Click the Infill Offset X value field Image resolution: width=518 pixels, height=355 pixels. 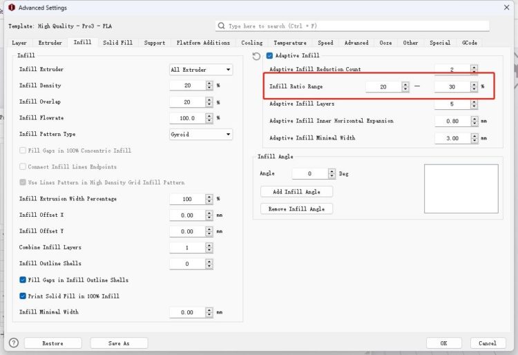(187, 215)
